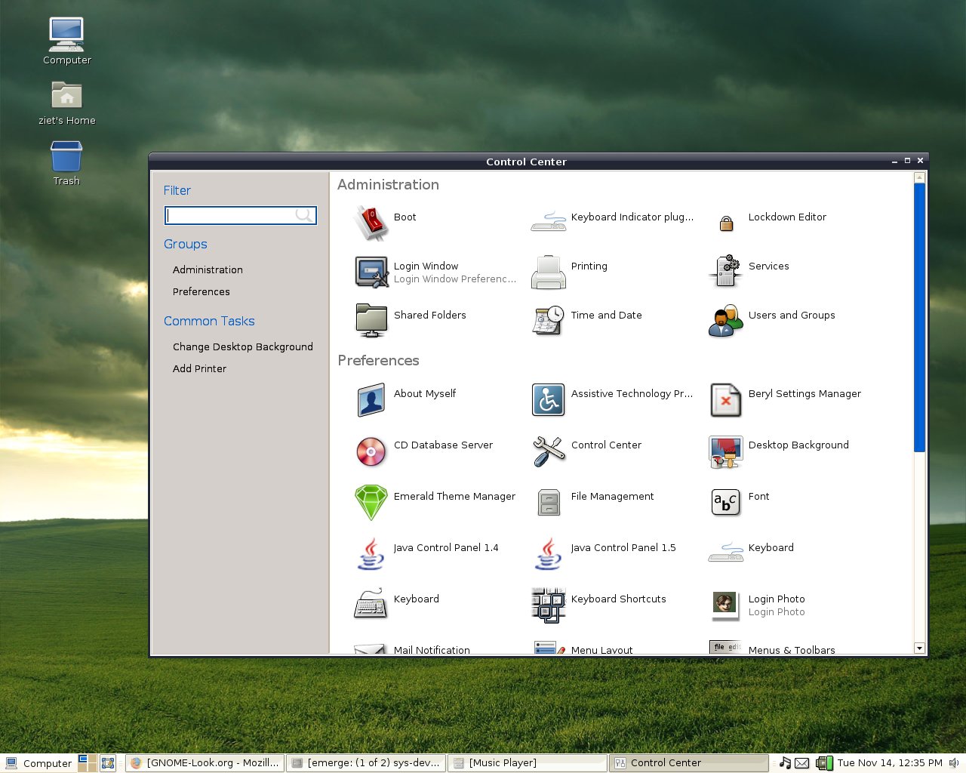Screen dimensions: 966x773
Task: Click Control Center taskbar button
Action: tap(689, 763)
